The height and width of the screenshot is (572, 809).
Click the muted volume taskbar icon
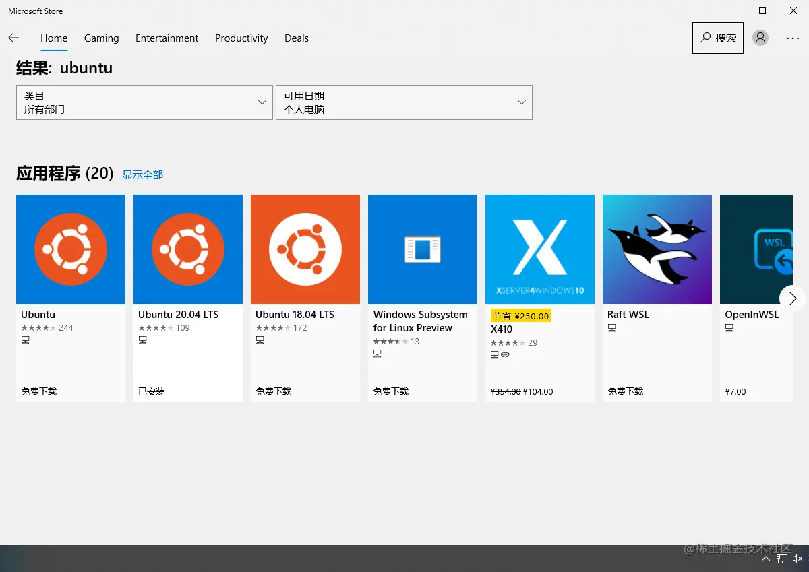point(798,559)
